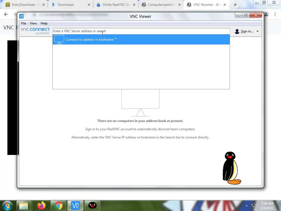The image size is (281, 211).
Task: Open the Windows Start menu
Action: pyautogui.click(x=7, y=206)
